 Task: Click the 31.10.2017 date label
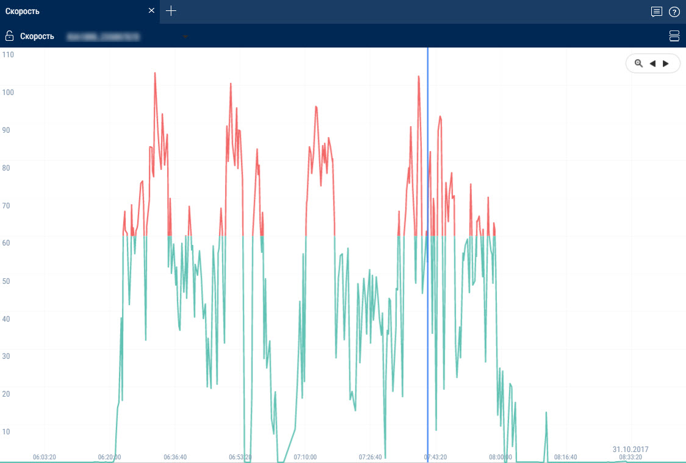pyautogui.click(x=631, y=449)
